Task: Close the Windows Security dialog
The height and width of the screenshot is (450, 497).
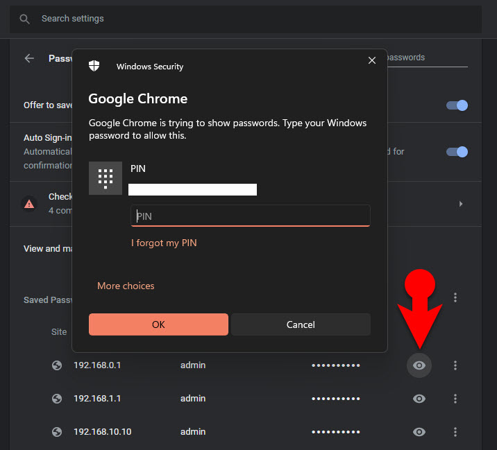Action: click(372, 60)
